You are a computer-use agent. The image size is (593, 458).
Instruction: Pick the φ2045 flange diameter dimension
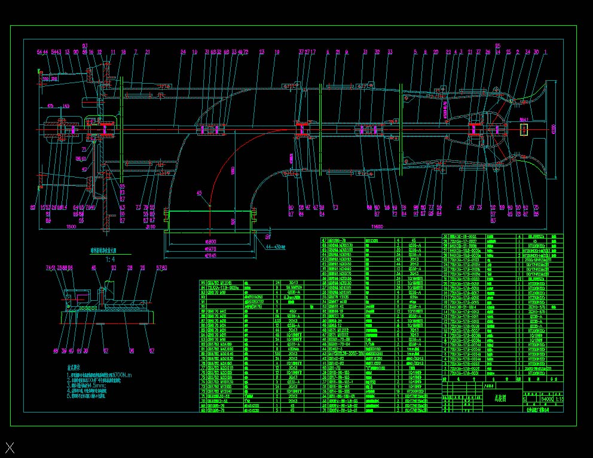210,256
